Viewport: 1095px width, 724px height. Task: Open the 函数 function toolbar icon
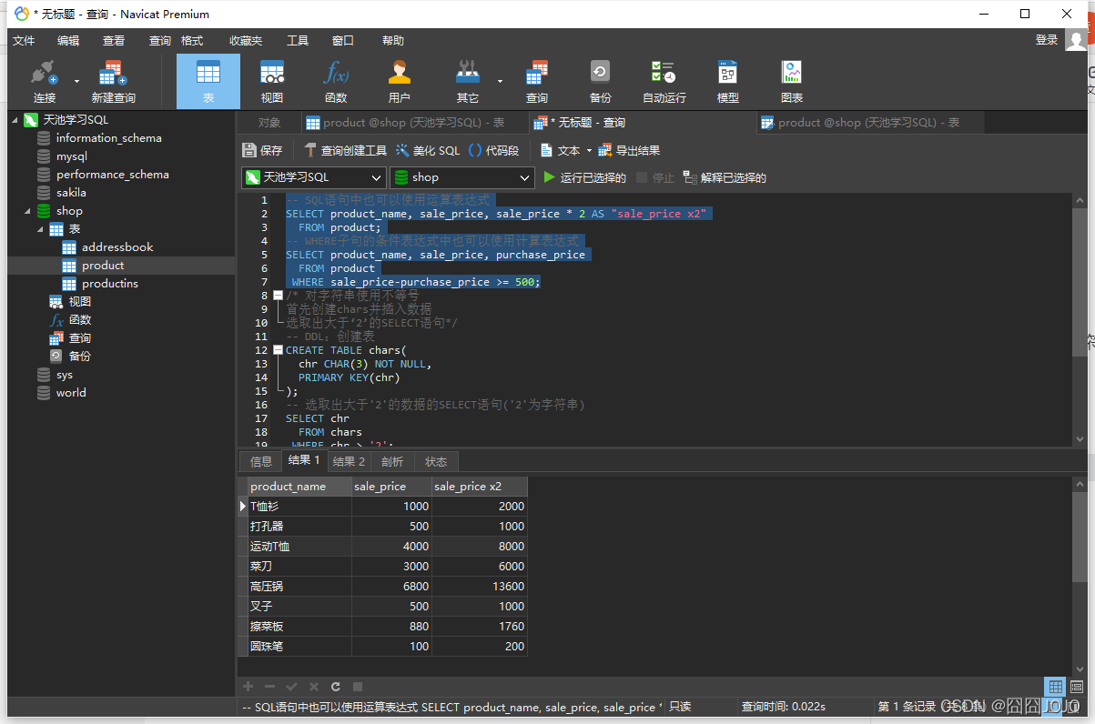(x=335, y=82)
